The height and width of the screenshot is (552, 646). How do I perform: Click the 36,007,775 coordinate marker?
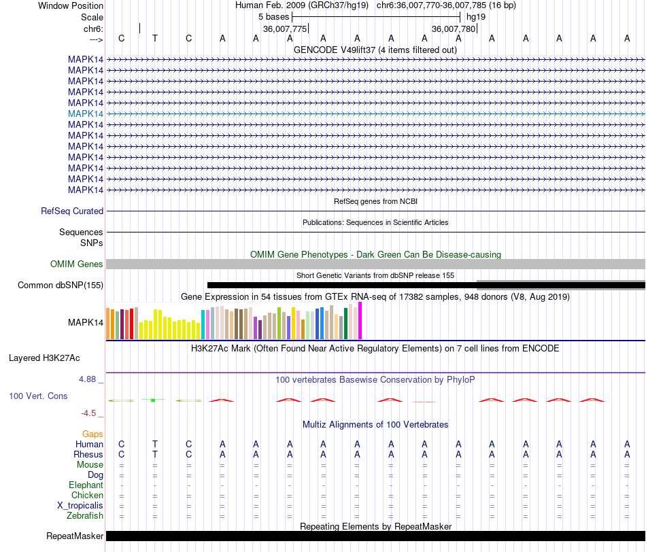coord(285,29)
